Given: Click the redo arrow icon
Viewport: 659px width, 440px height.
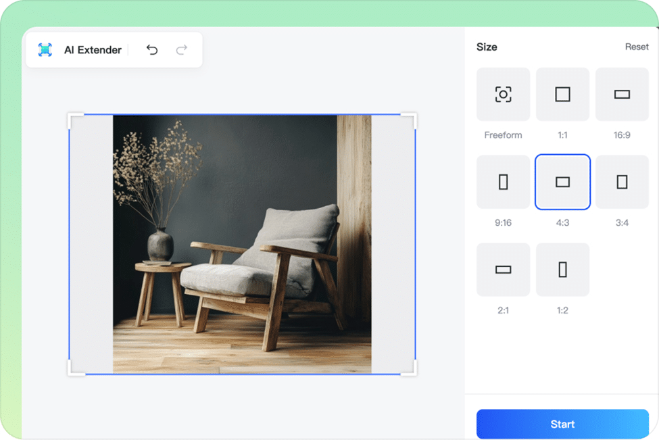Looking at the screenshot, I should point(181,50).
